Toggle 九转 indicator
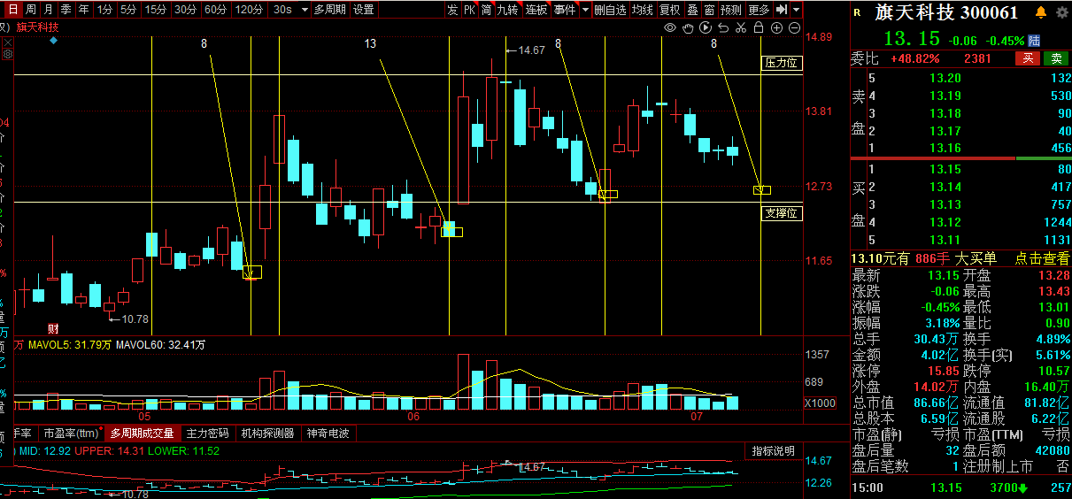1072x499 pixels. (x=507, y=10)
